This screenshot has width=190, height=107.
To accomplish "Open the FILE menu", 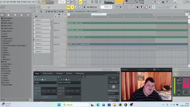I will tap(1, 2).
